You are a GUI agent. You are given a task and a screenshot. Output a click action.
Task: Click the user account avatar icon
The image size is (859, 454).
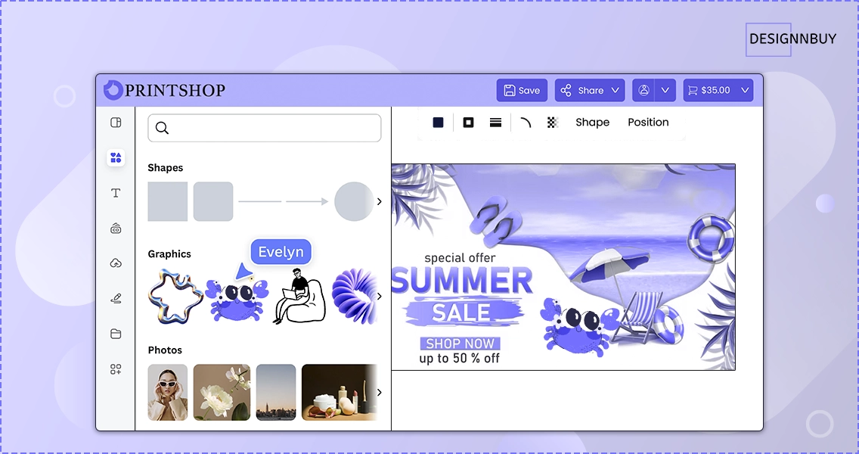(643, 90)
